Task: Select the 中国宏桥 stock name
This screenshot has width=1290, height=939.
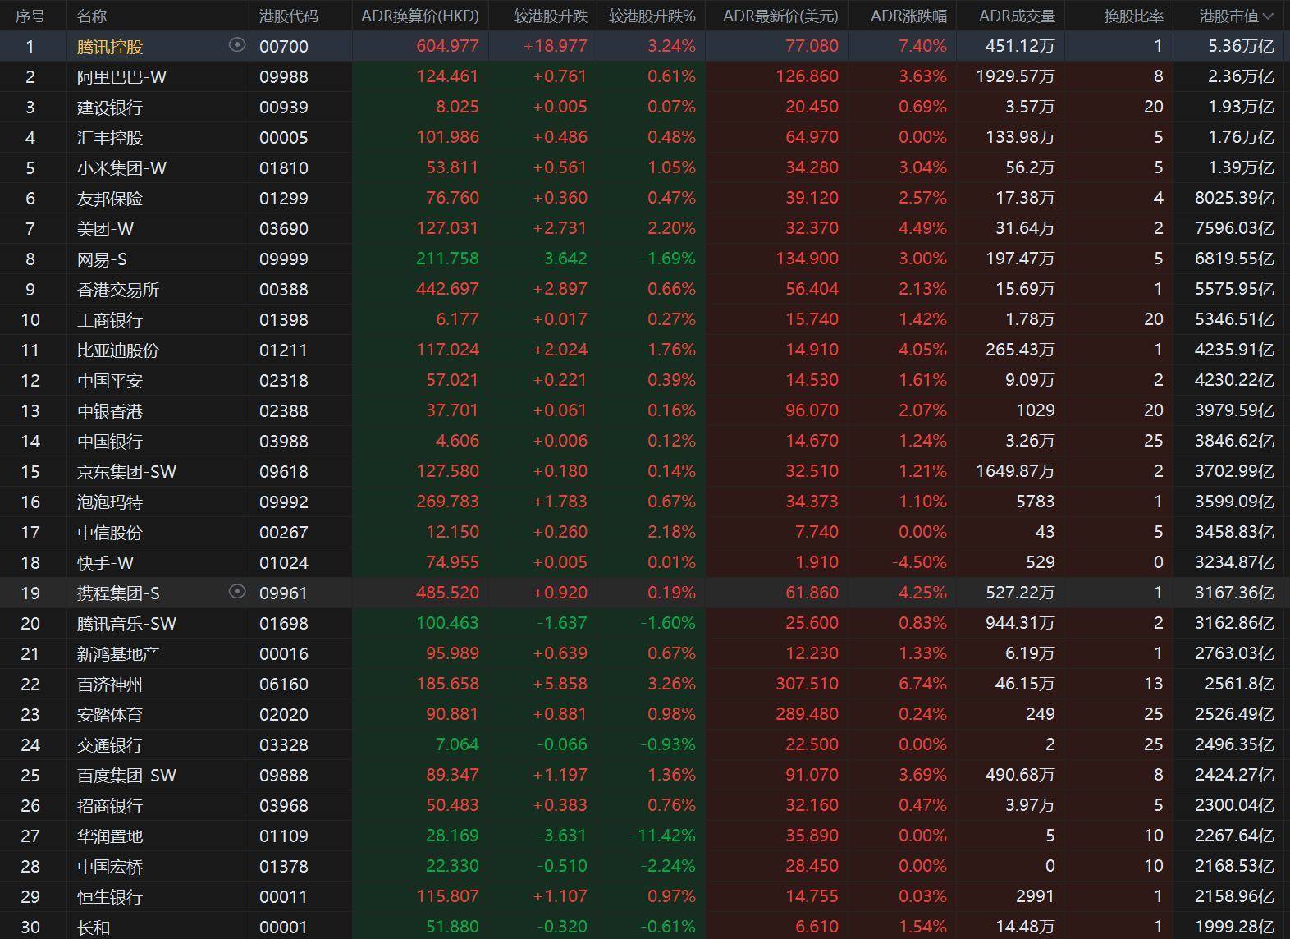Action: click(x=110, y=866)
